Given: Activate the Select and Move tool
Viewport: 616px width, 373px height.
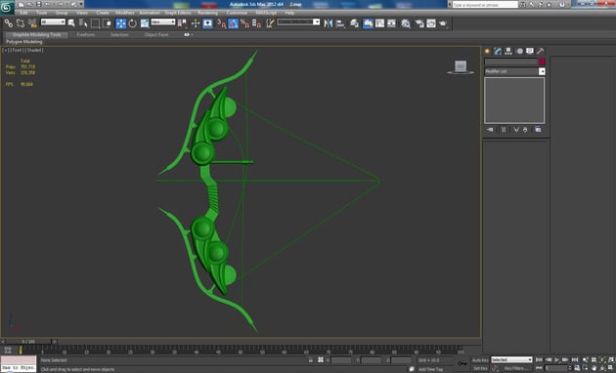Looking at the screenshot, I should 120,23.
